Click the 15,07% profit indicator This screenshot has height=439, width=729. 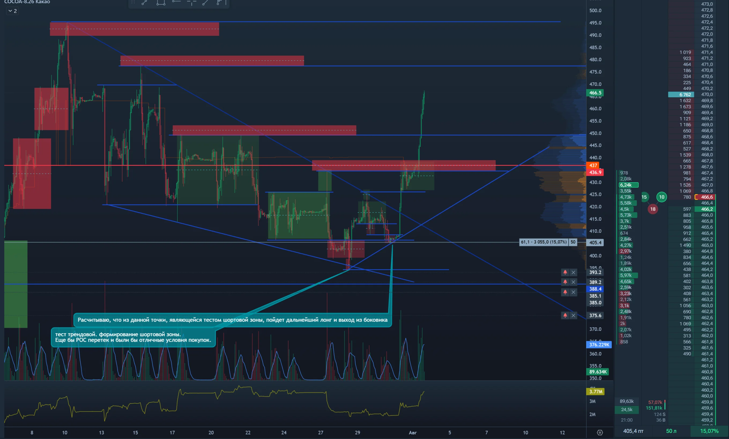[x=709, y=431]
